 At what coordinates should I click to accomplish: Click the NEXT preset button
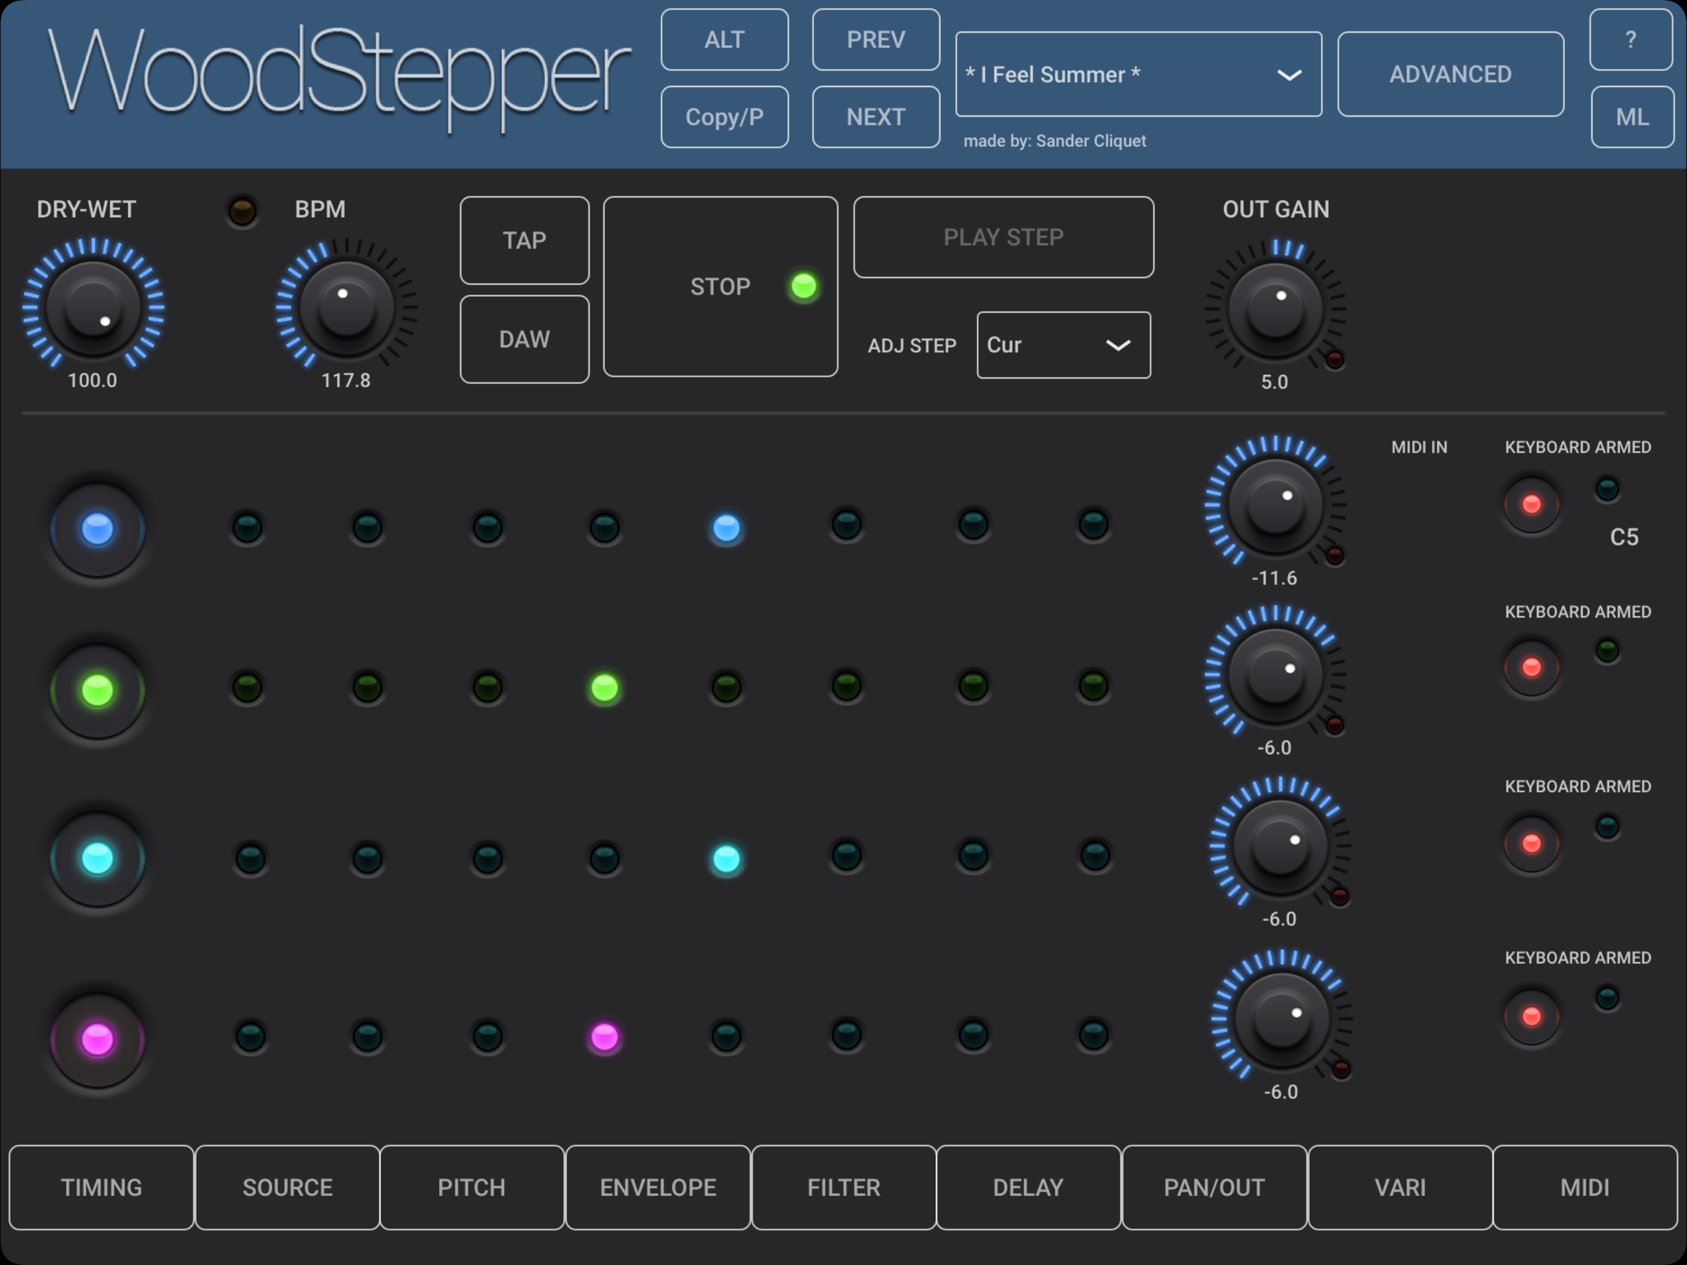pos(875,117)
